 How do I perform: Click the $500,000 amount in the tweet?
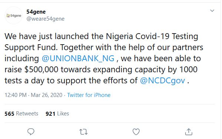pyautogui.click(x=42, y=70)
